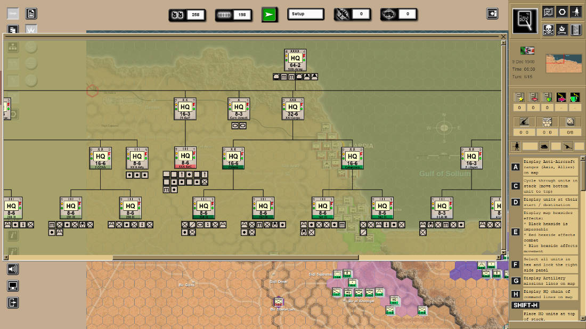Click the artillery gun strength icon

568,146
